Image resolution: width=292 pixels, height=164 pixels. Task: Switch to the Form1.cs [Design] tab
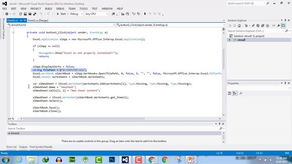(38, 20)
